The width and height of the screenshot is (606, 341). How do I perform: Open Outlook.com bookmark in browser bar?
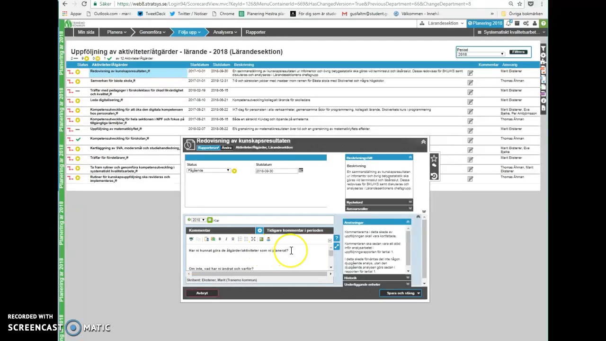108,14
